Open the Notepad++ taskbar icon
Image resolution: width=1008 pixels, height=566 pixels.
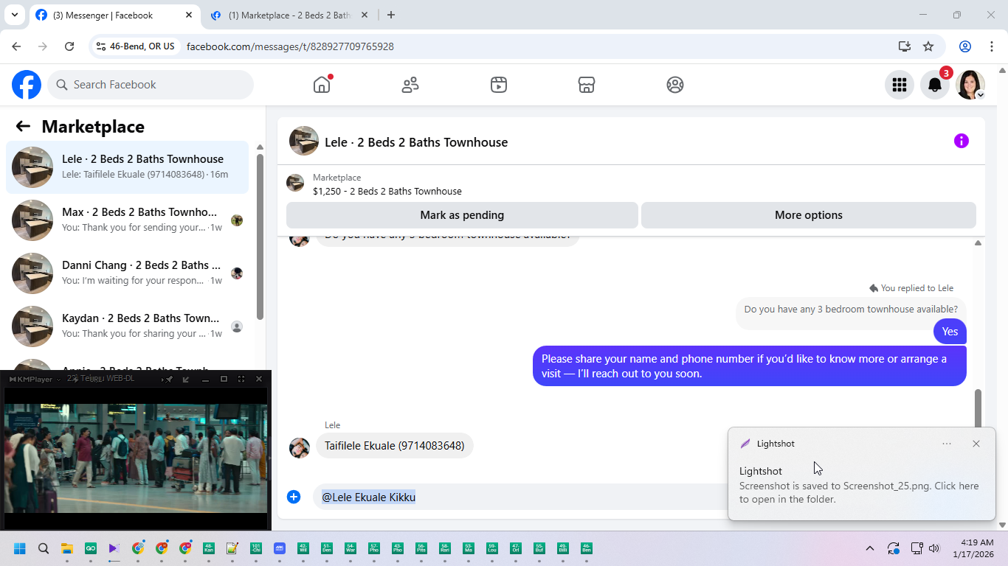pyautogui.click(x=232, y=548)
